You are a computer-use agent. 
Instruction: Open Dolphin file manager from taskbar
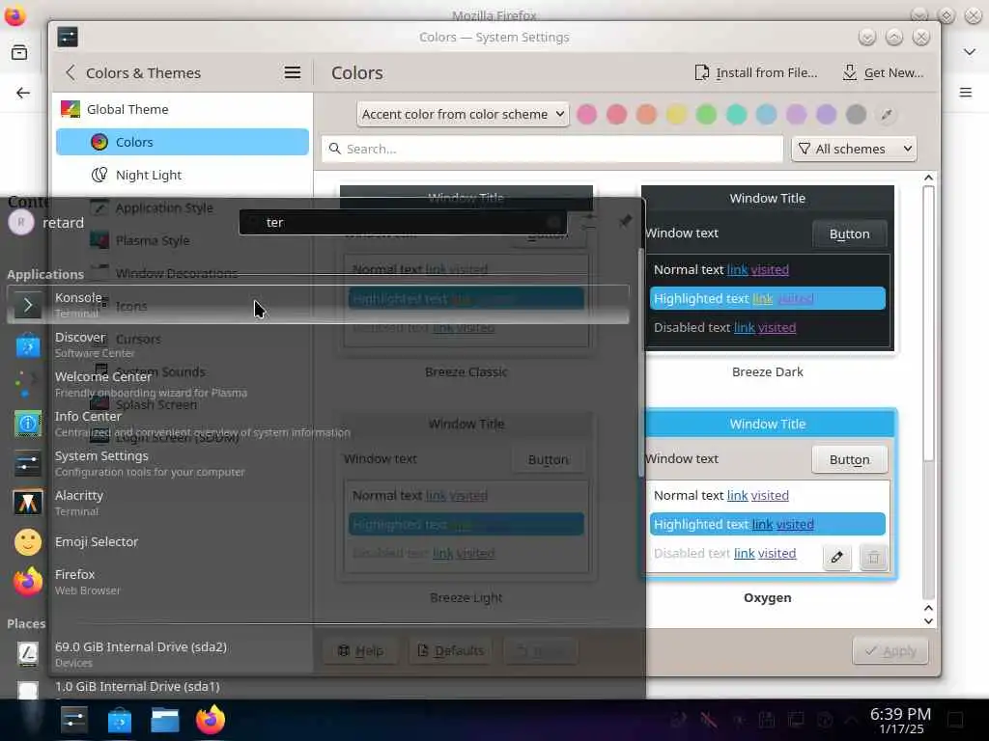164,720
